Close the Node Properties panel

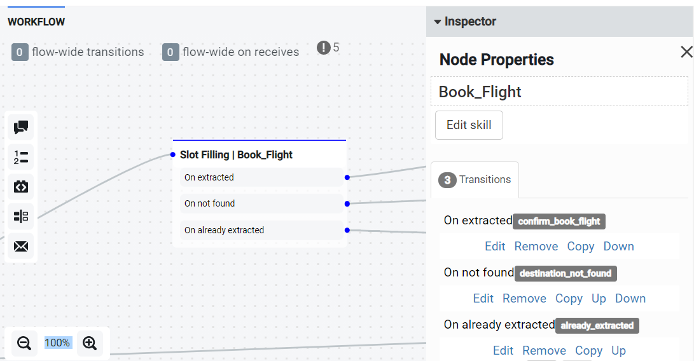[686, 52]
